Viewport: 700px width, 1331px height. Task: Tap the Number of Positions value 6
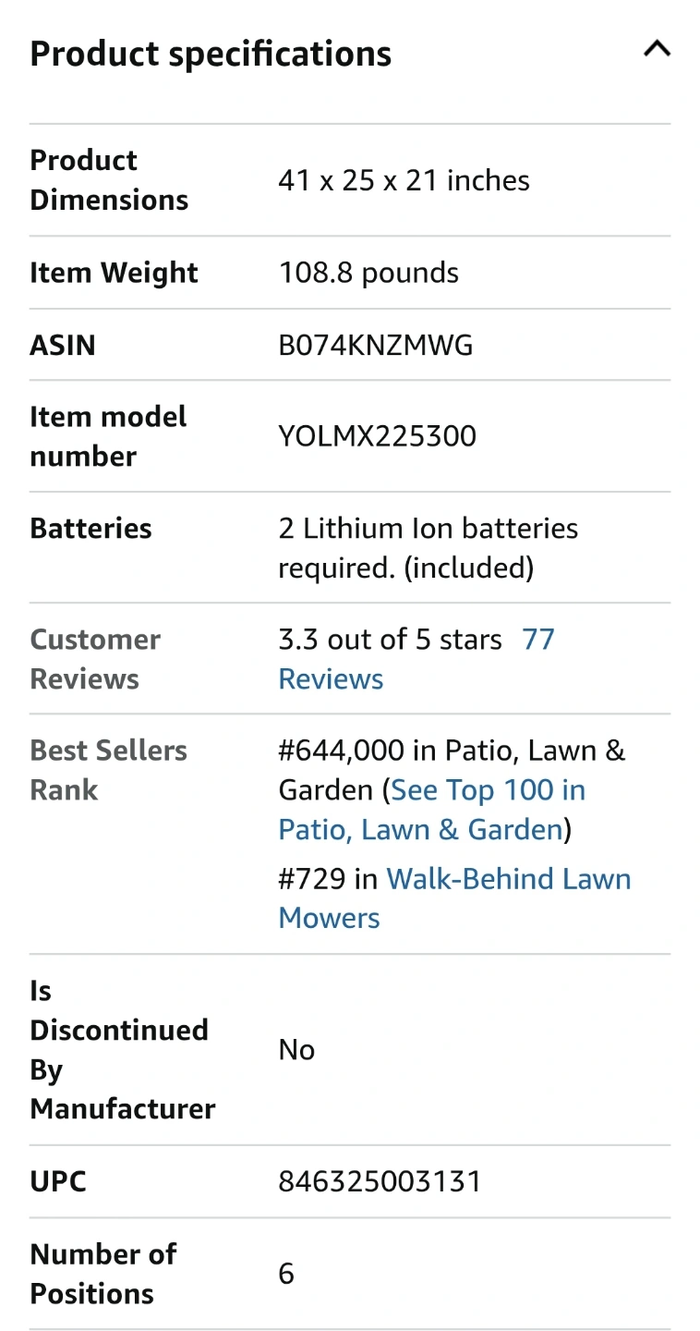coord(286,1274)
